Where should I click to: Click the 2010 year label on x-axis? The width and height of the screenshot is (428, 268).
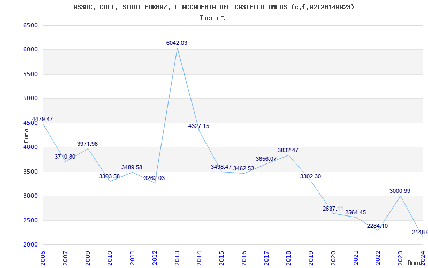coord(110,258)
